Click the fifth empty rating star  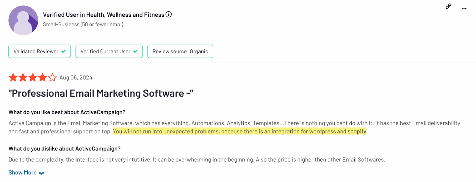[x=52, y=78]
